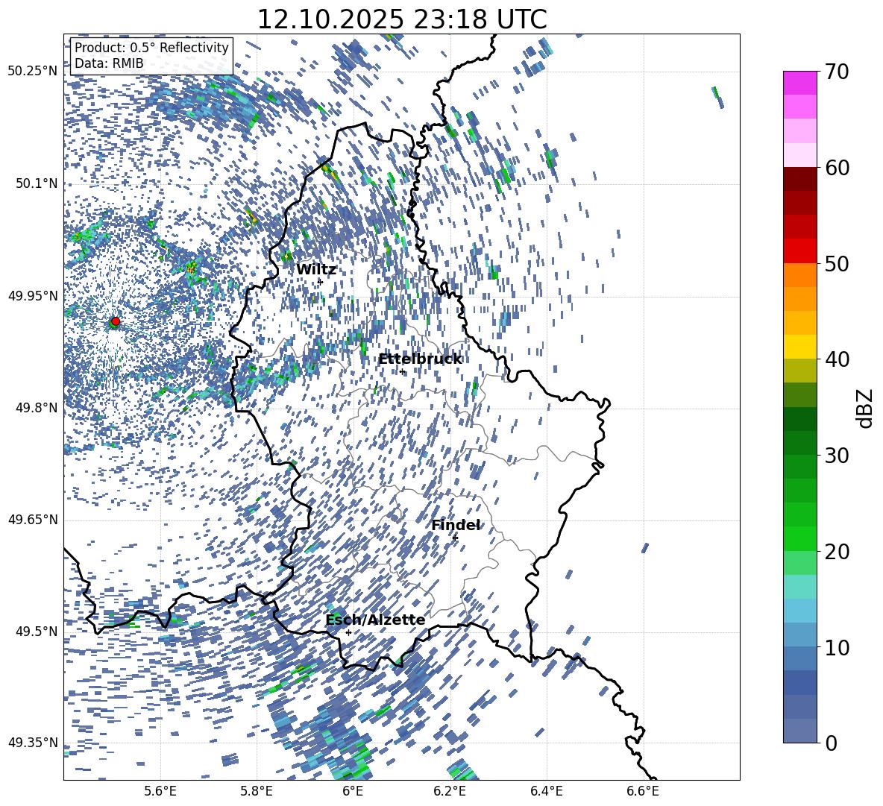Click the 49.35°N latitude label
This screenshot has height=806, width=883.
(33, 743)
